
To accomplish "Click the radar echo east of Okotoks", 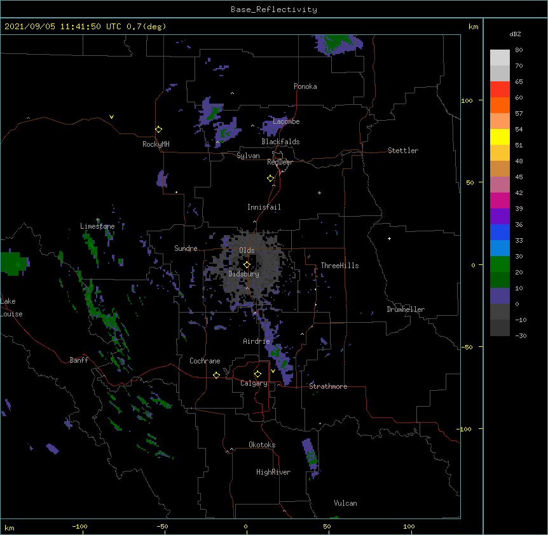I will click(311, 457).
